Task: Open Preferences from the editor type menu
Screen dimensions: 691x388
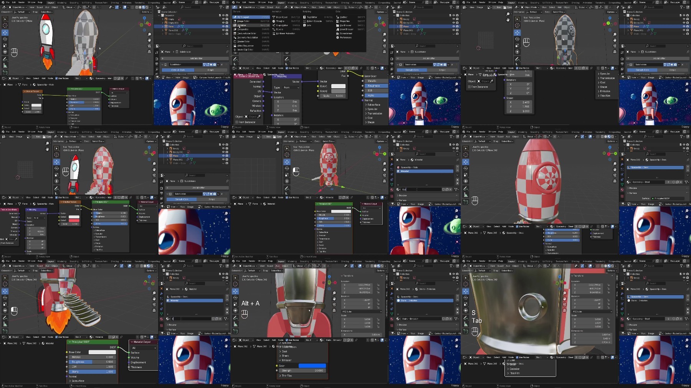Action: click(345, 38)
